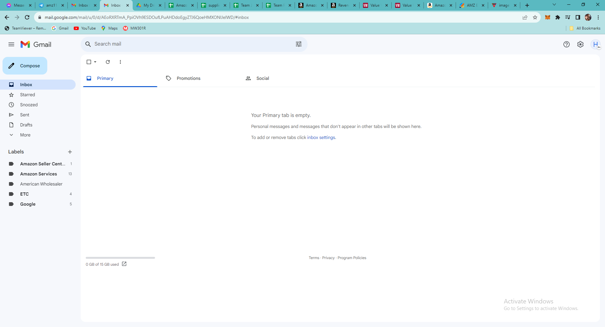
Task: Open inbox settings link
Action: [x=321, y=137]
